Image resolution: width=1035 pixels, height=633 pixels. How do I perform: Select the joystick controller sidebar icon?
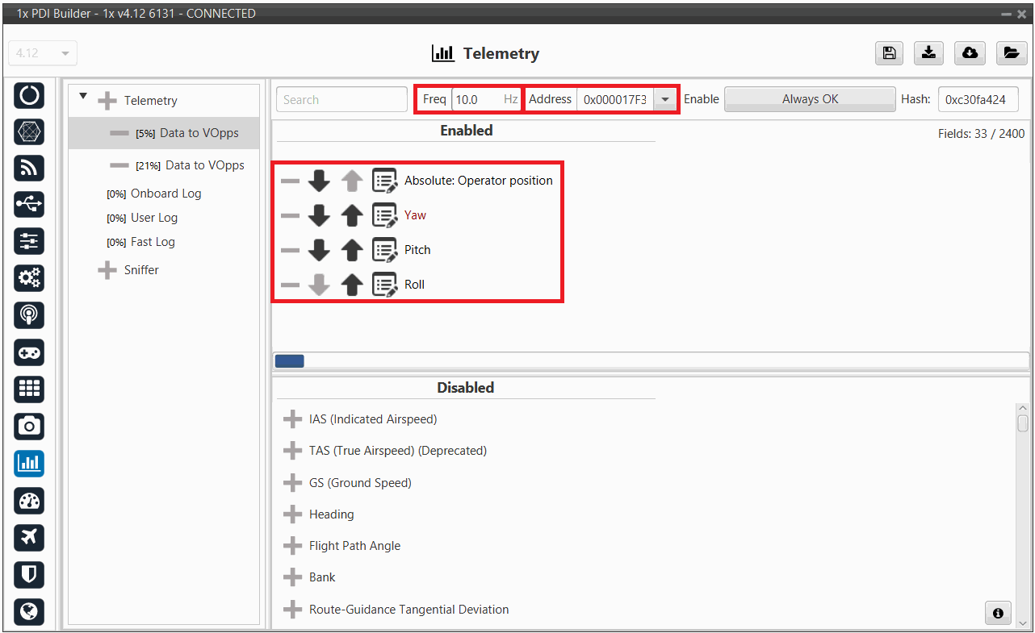click(x=29, y=352)
